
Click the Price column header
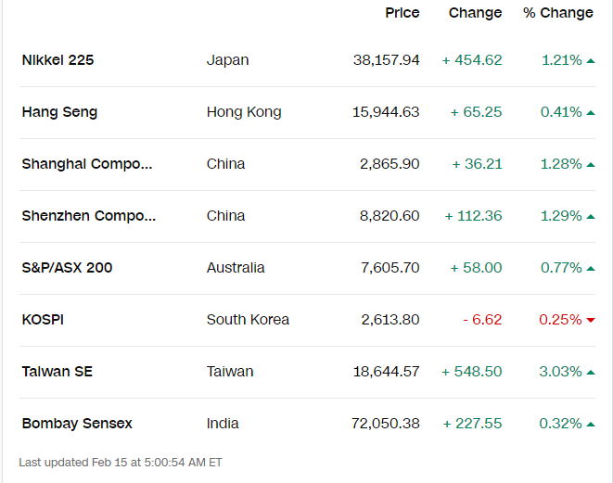click(x=402, y=13)
